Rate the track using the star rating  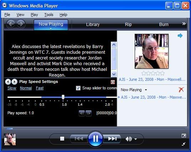click(153, 73)
